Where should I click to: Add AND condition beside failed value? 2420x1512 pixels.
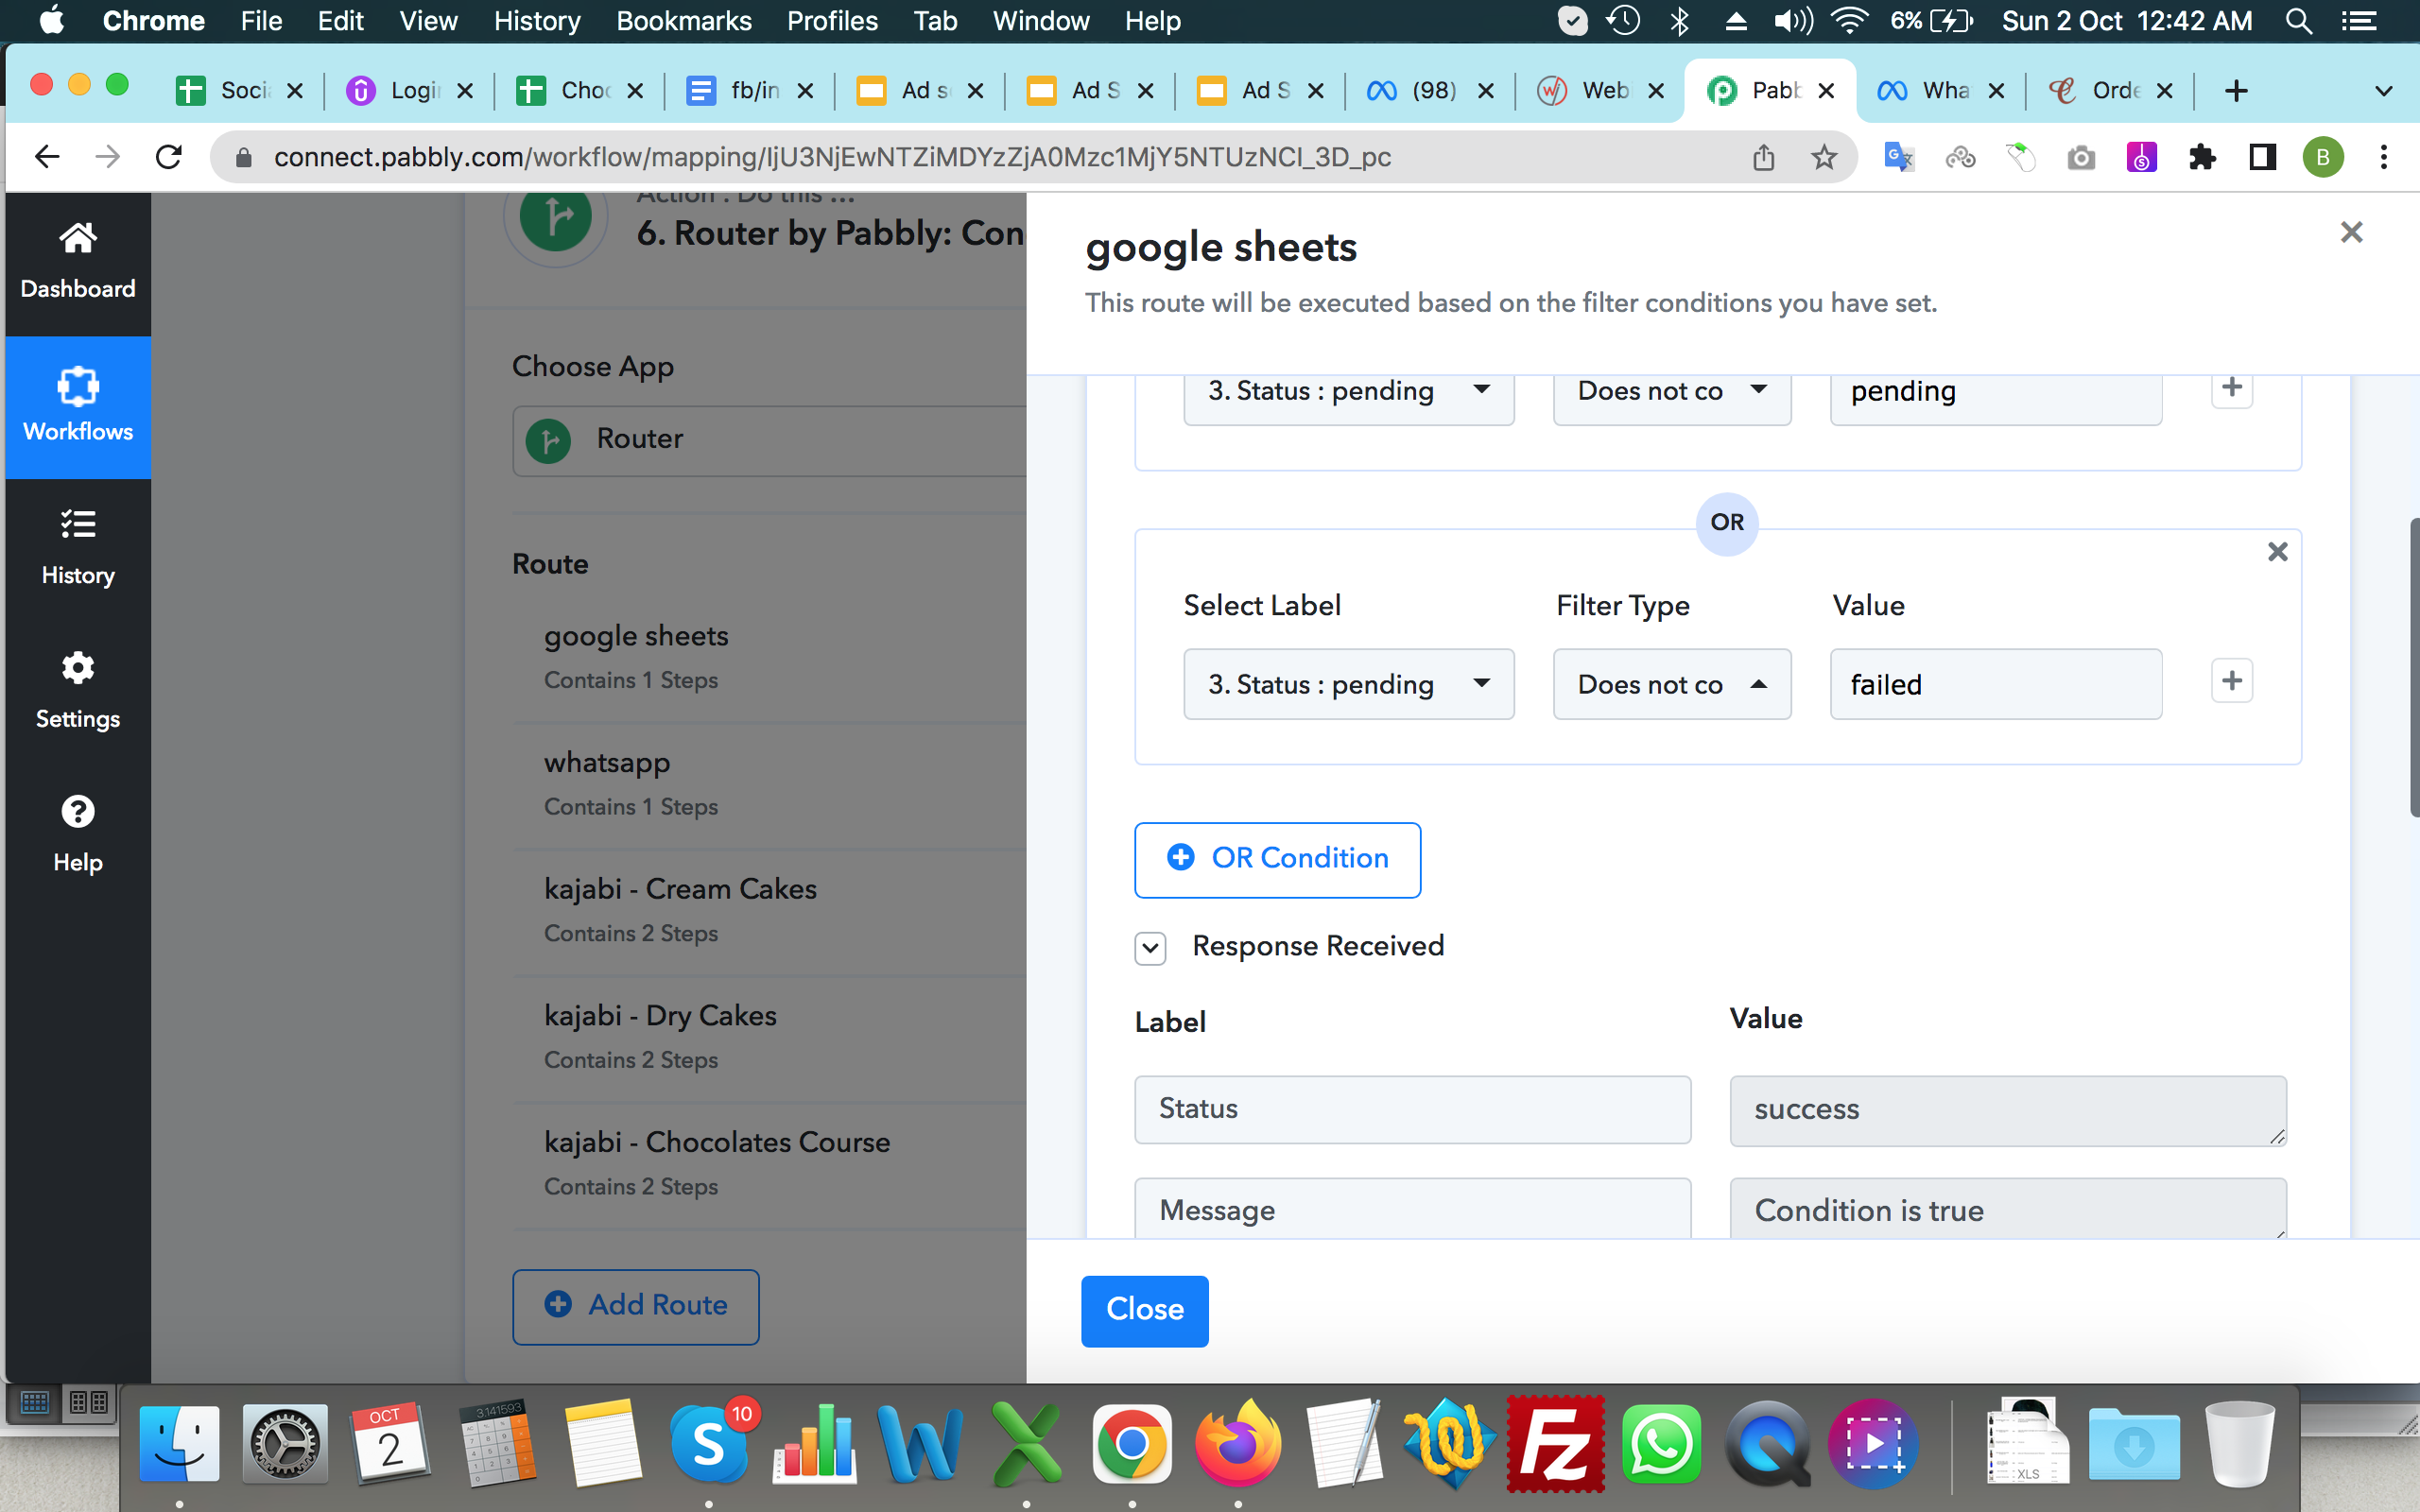coord(2231,681)
